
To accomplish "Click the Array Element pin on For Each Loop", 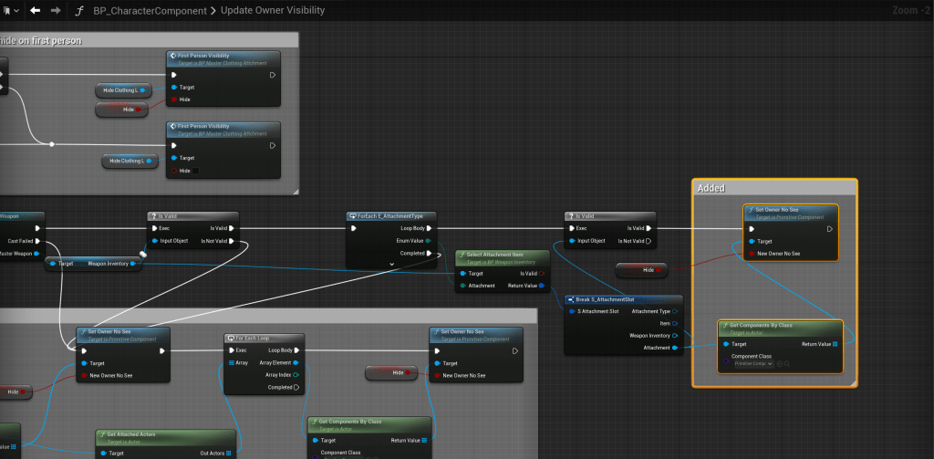I will pos(296,362).
